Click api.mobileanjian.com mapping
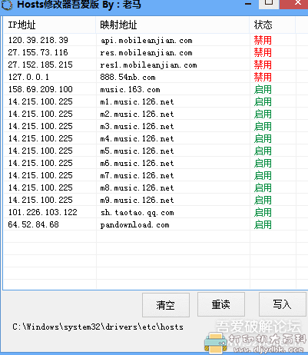The image size is (308, 355). 146,41
